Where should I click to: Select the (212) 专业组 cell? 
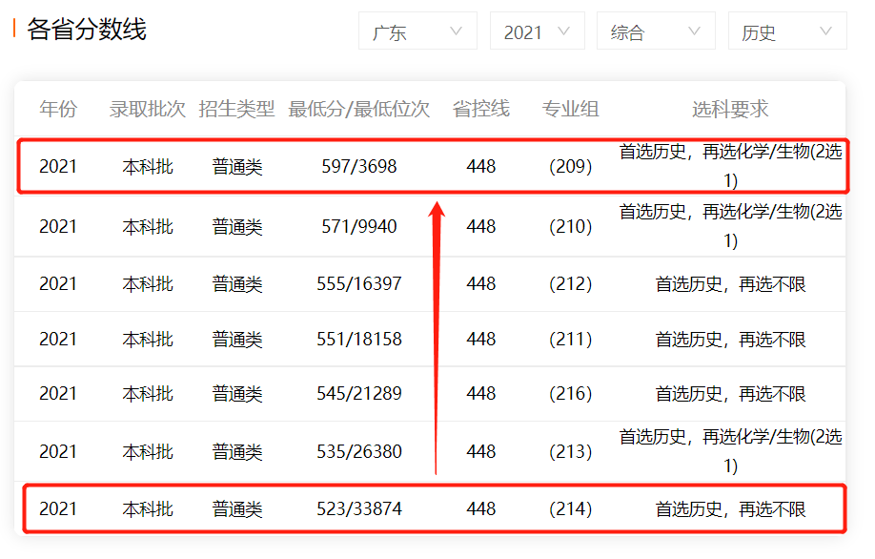570,284
